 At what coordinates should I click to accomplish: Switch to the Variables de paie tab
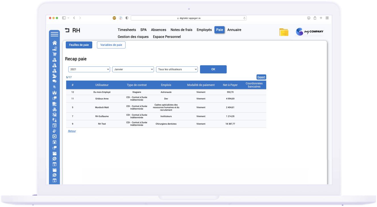tap(111, 45)
